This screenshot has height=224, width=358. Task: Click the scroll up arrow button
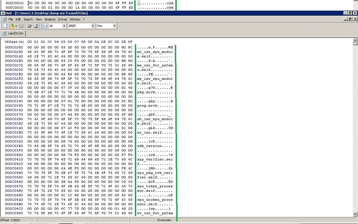point(355,40)
